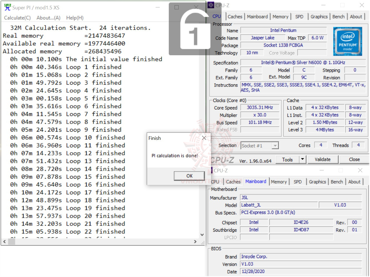Select the CPU tab in the processor CPU-Z window

(x=217, y=16)
